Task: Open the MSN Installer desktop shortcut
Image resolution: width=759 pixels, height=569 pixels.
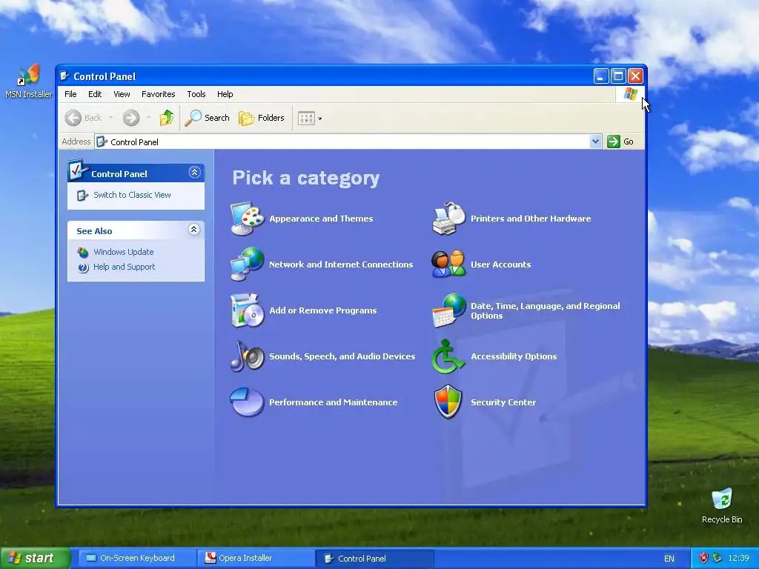Action: (x=28, y=81)
